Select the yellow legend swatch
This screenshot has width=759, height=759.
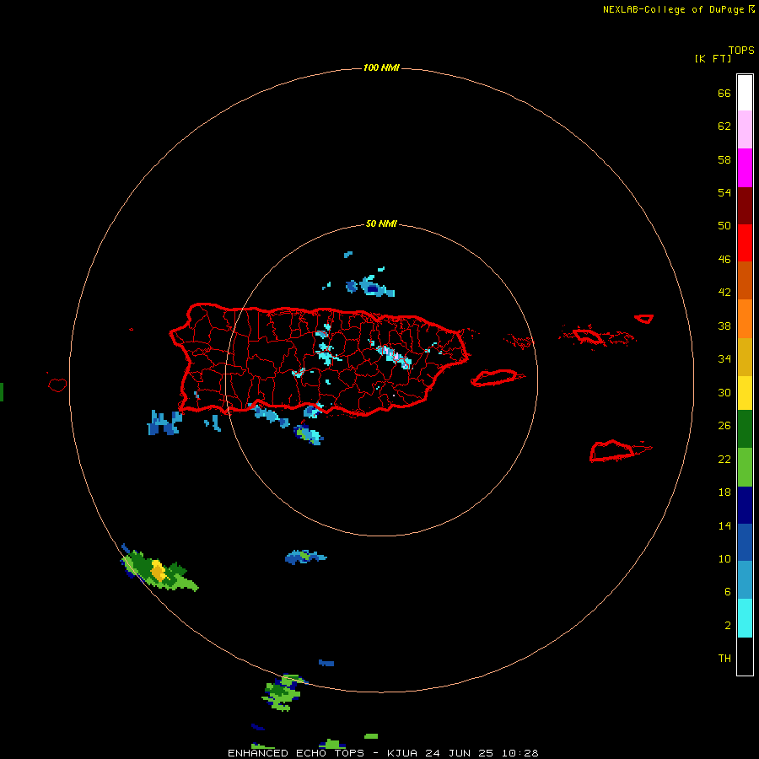click(x=745, y=393)
